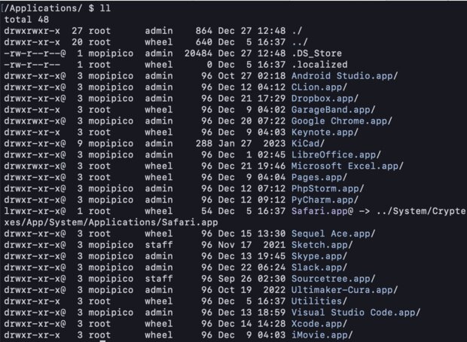Click the Sequel Ace.app entry
Viewport: 467px width, 342px height.
[333, 234]
